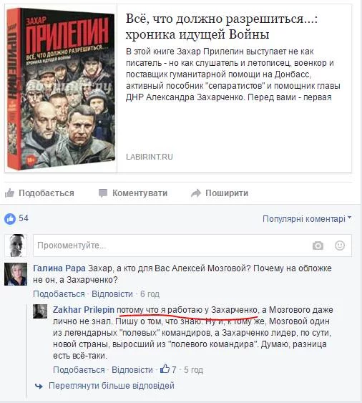Reply to Галина's comment via Відповісти
362x403 pixels.
(112, 293)
